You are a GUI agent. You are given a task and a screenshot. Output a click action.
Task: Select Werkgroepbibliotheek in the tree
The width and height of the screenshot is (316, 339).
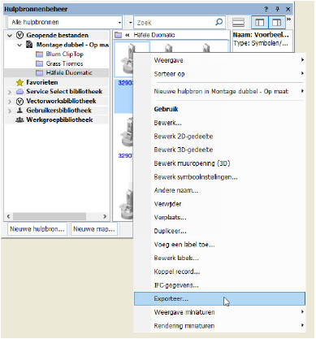59,120
